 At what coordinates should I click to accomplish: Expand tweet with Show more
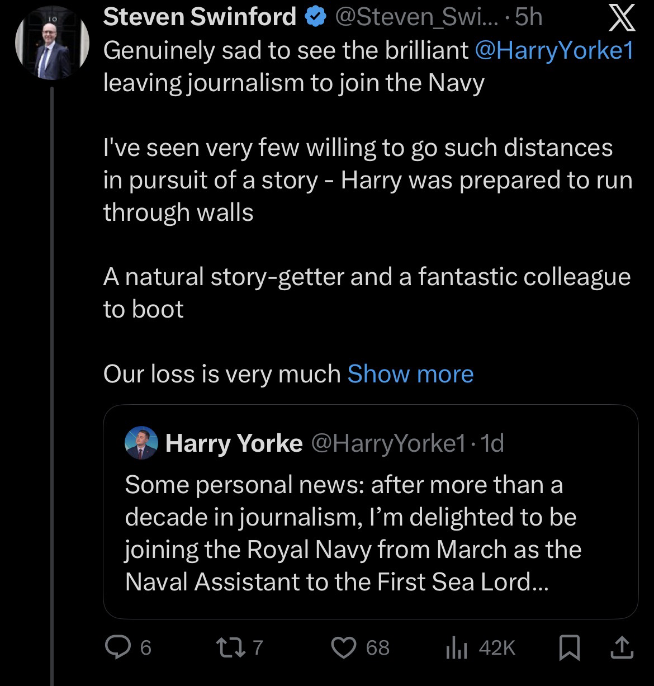click(410, 373)
